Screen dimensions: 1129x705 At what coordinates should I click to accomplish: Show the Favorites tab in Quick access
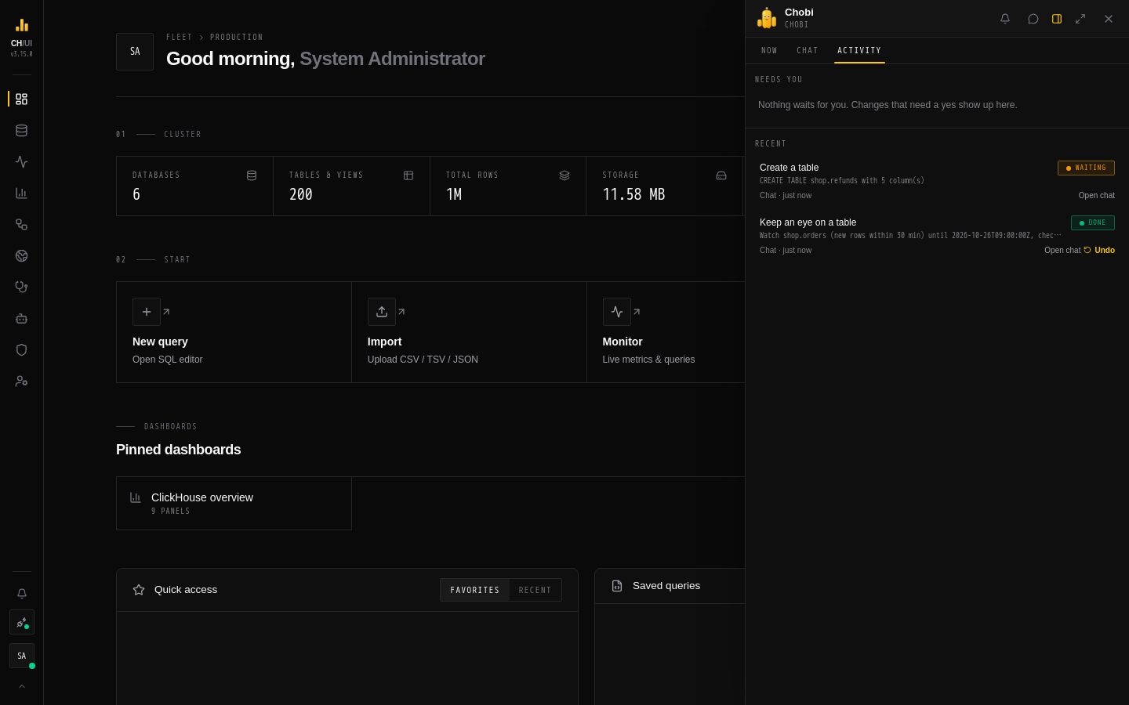click(474, 590)
